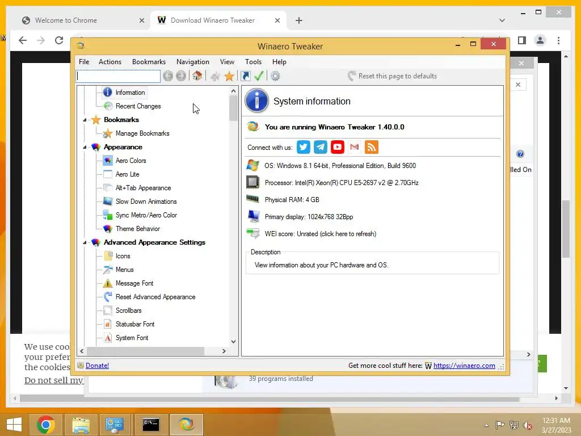Click the forward navigation arrow in Winaero toolbar
581x436 pixels.
coord(181,76)
